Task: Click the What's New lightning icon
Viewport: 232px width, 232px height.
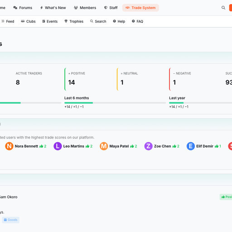Action: click(x=42, y=8)
